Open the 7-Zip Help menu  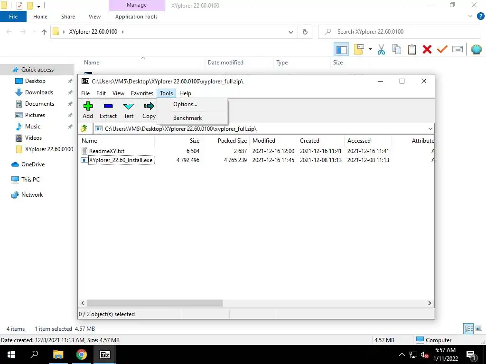pos(186,93)
